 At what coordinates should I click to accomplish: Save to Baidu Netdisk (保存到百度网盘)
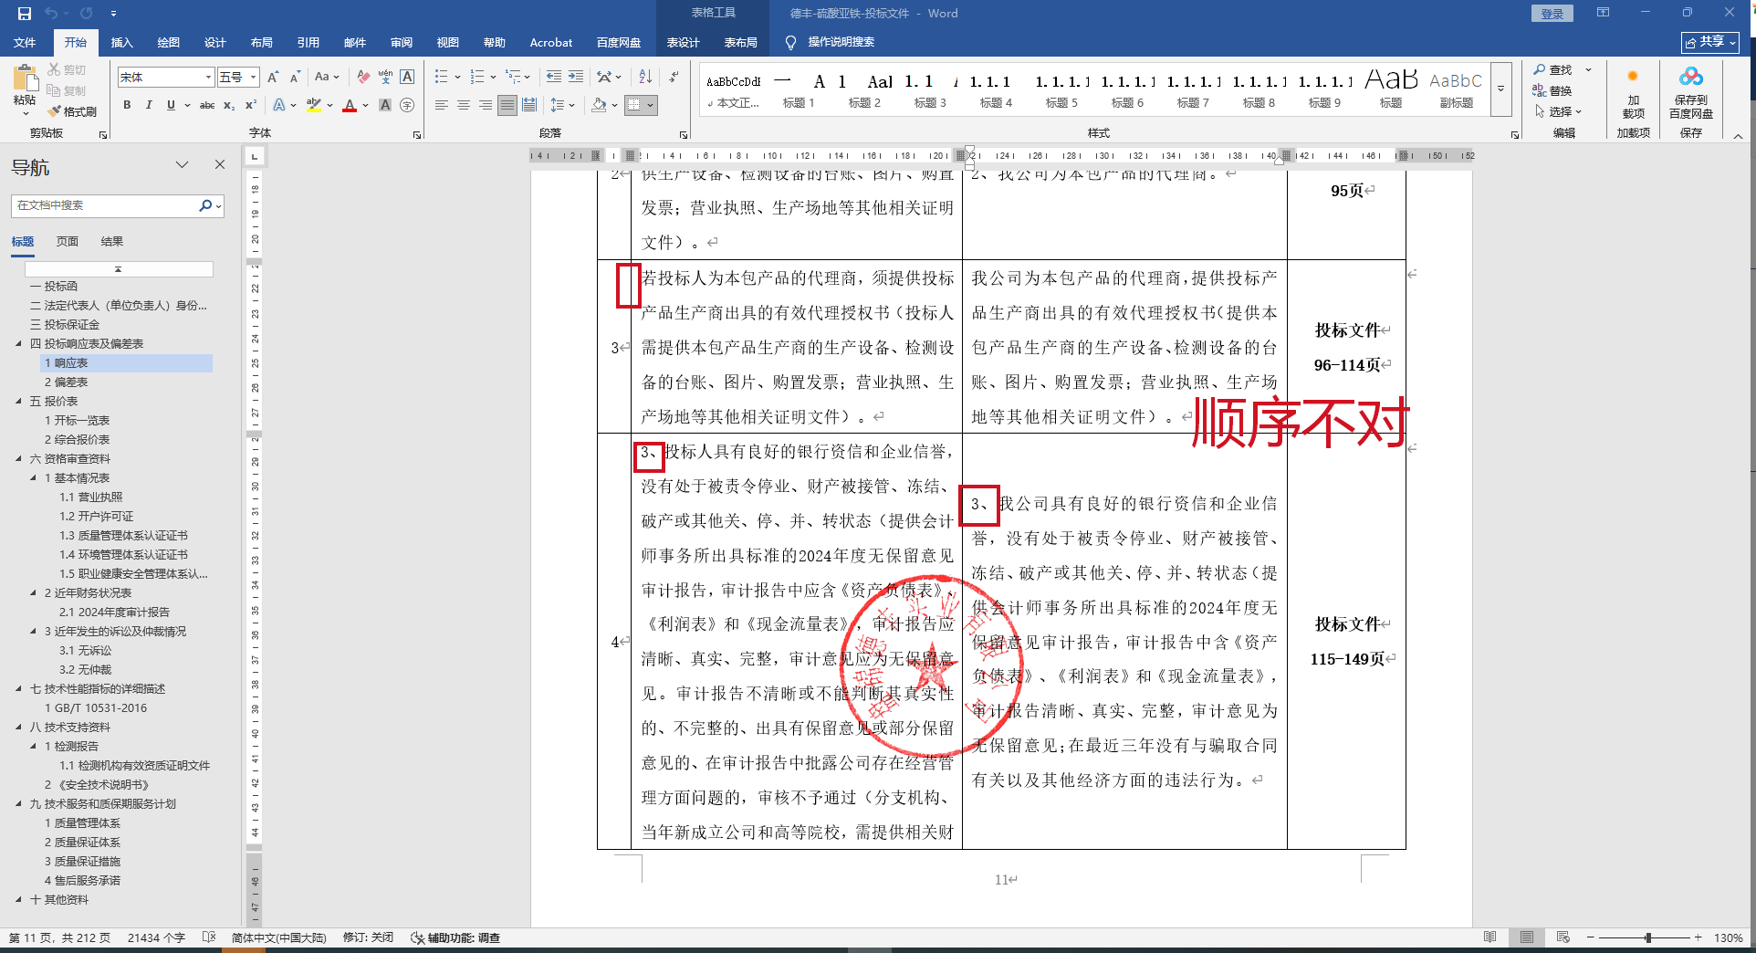[1691, 91]
